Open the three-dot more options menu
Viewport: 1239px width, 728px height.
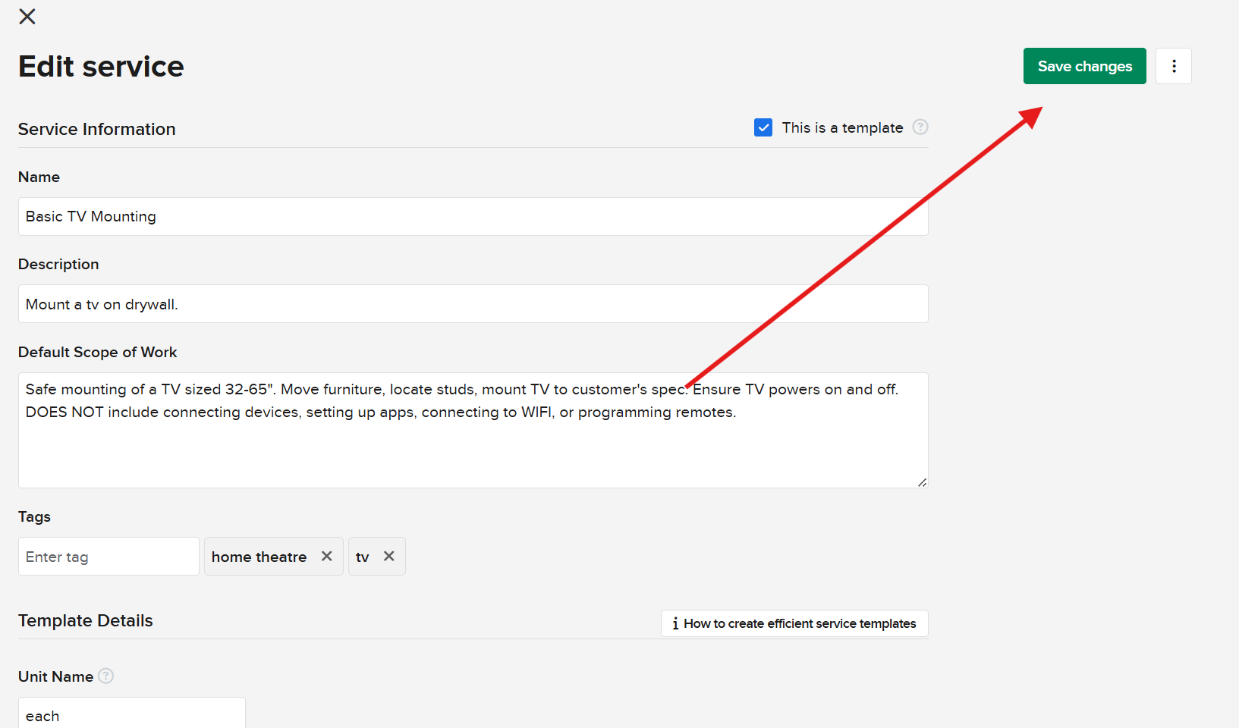coord(1173,66)
